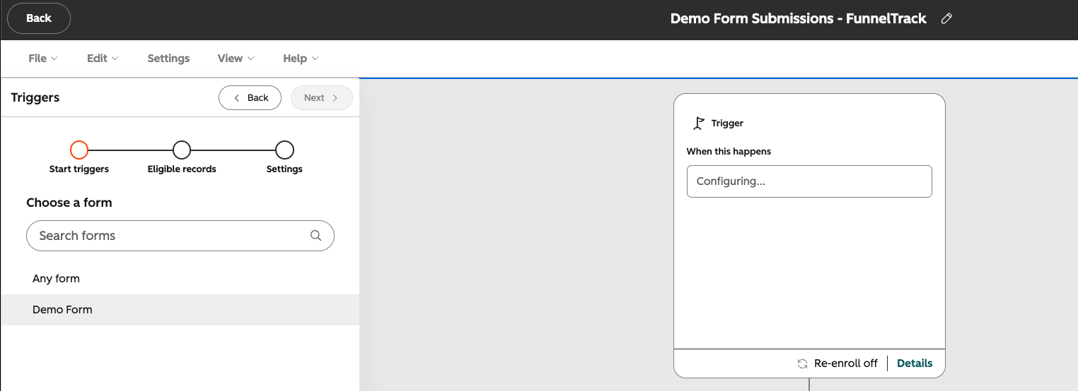Click the Next button in Triggers panel
Screen dimensions: 1078x391
tap(321, 98)
